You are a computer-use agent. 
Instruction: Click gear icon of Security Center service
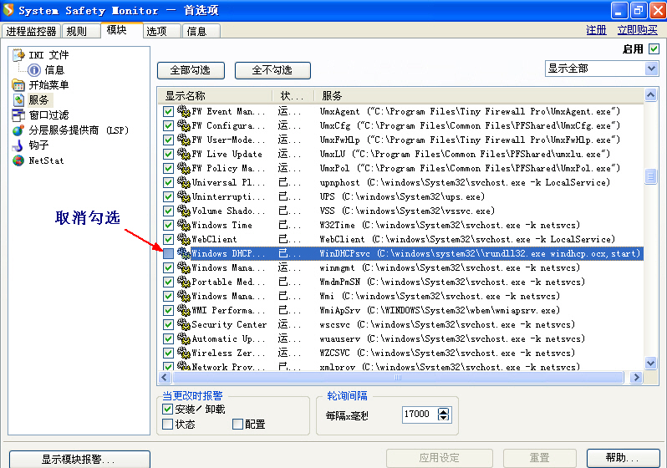coord(183,324)
